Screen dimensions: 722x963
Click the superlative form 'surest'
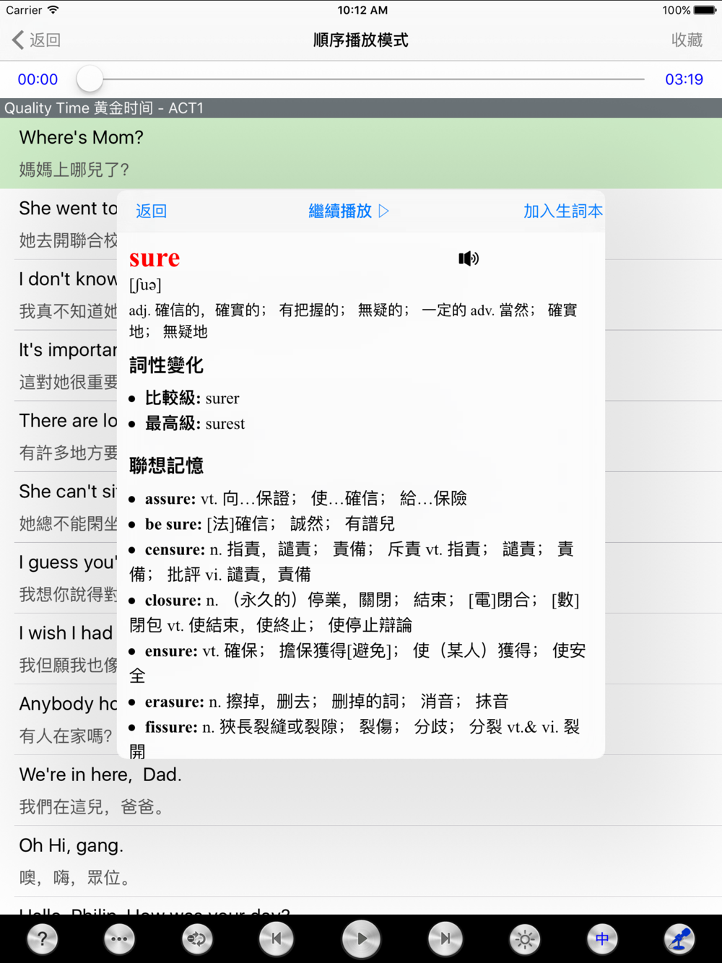click(x=225, y=424)
